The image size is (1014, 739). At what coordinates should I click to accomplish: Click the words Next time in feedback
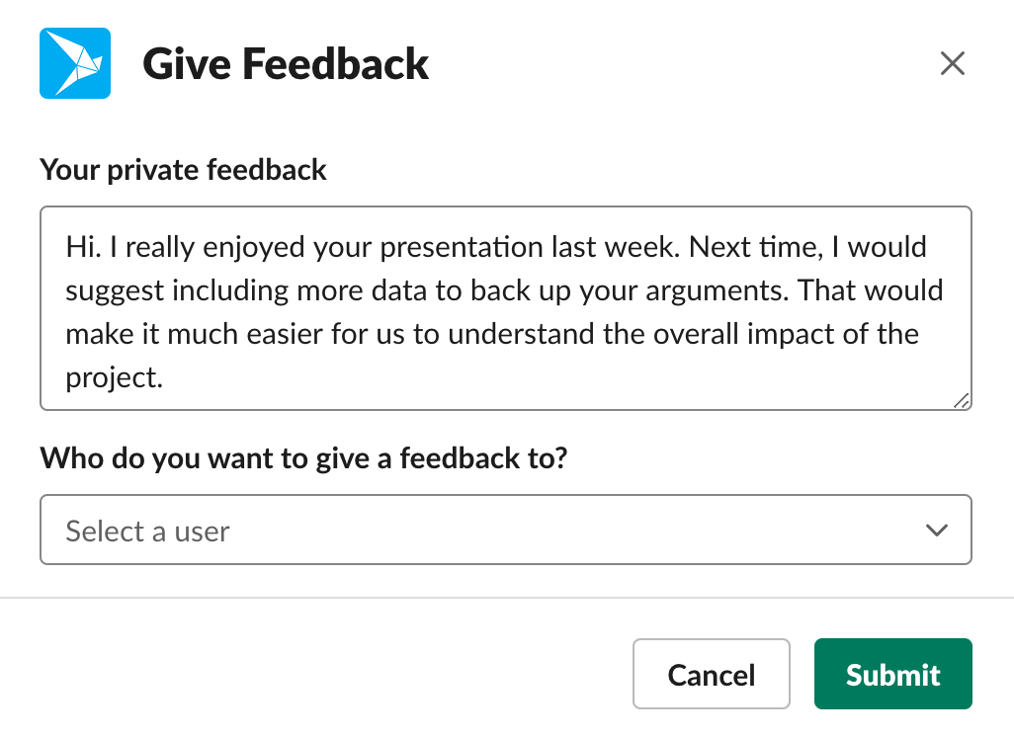click(756, 247)
